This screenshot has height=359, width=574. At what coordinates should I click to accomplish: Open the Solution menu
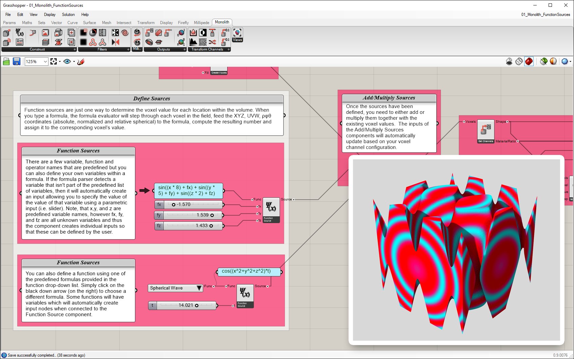68,15
